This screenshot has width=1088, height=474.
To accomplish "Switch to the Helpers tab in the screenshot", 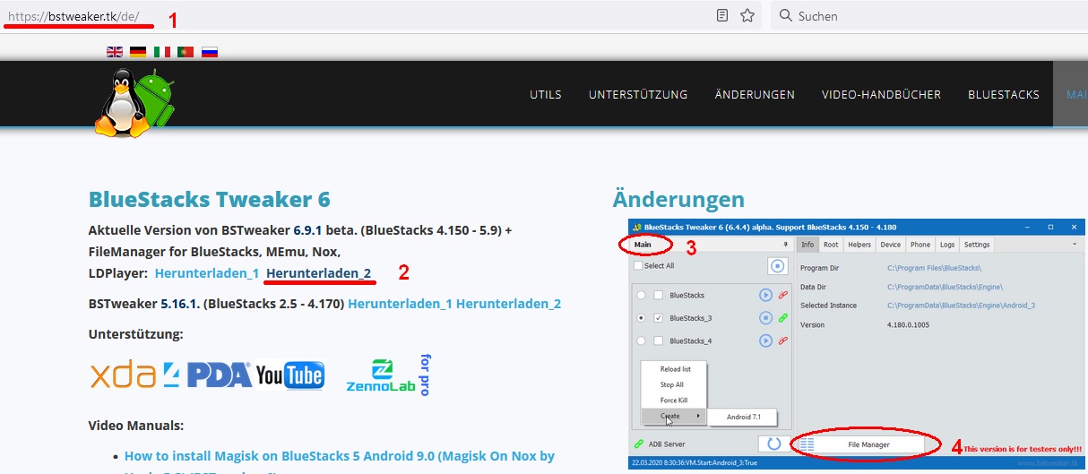I will pos(859,244).
